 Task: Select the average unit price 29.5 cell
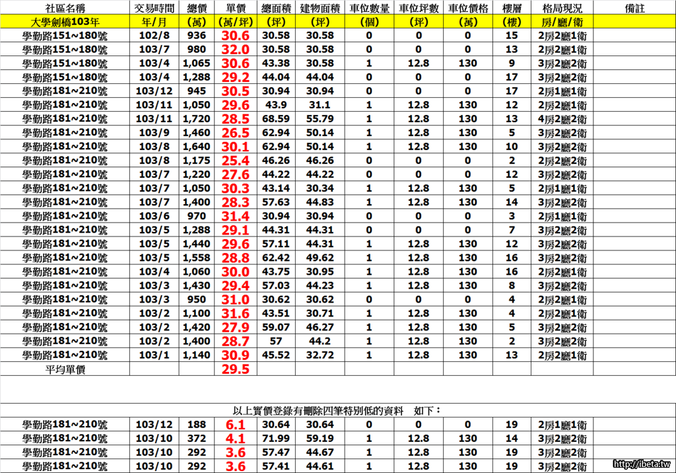(236, 369)
